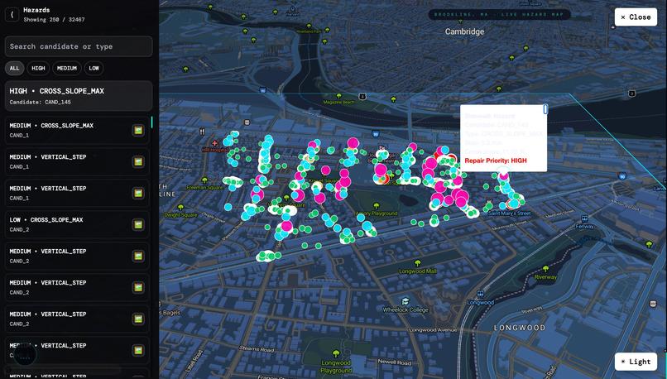
Task: Filter hazards by MEDIUM priority
Action: [x=67, y=68]
